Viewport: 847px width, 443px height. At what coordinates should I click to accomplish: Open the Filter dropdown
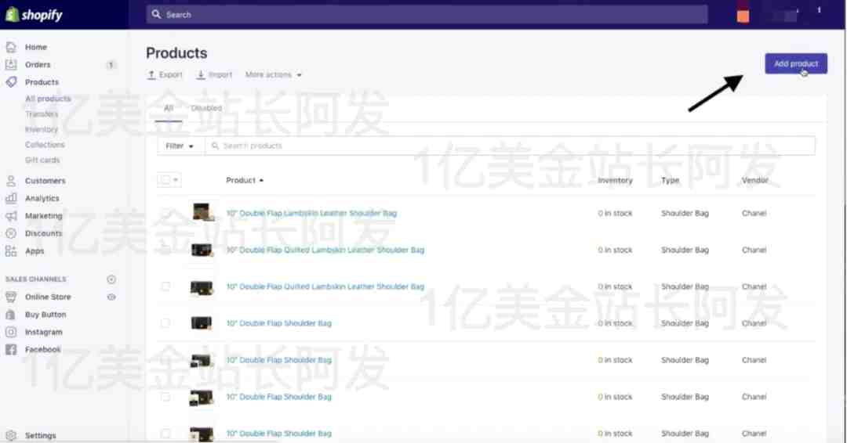[x=180, y=146]
